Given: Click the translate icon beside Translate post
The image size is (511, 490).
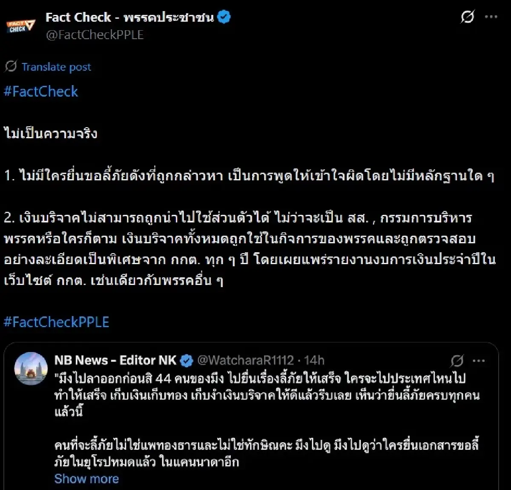Looking at the screenshot, I should pyautogui.click(x=10, y=66).
